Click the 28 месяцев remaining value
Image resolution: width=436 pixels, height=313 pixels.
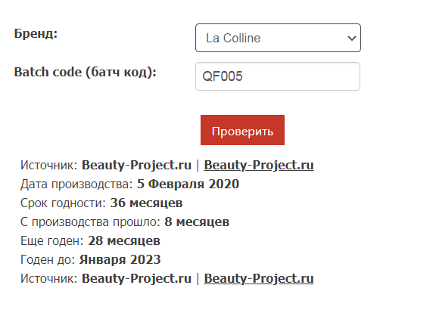[x=124, y=240]
